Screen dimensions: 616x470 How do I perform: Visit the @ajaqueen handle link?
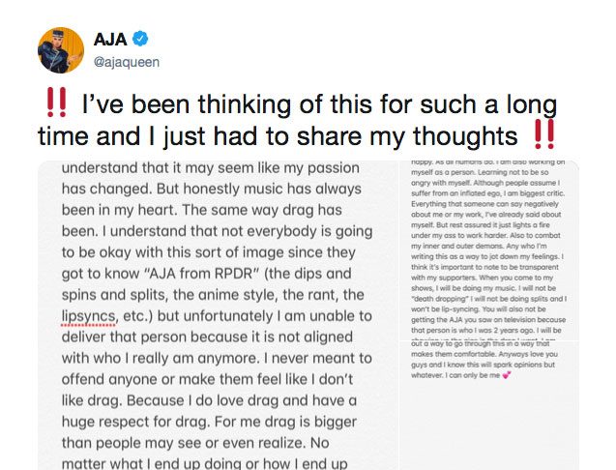pos(127,62)
